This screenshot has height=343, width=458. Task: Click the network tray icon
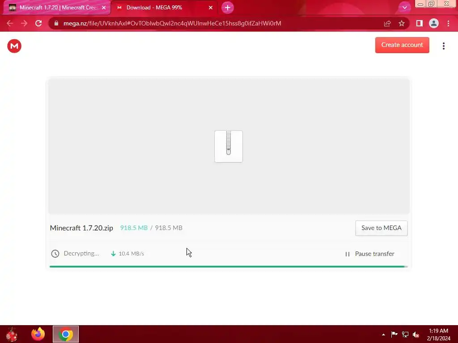(x=405, y=334)
